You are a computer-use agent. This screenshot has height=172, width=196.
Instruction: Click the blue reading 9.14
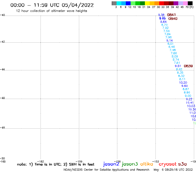pos(170,40)
